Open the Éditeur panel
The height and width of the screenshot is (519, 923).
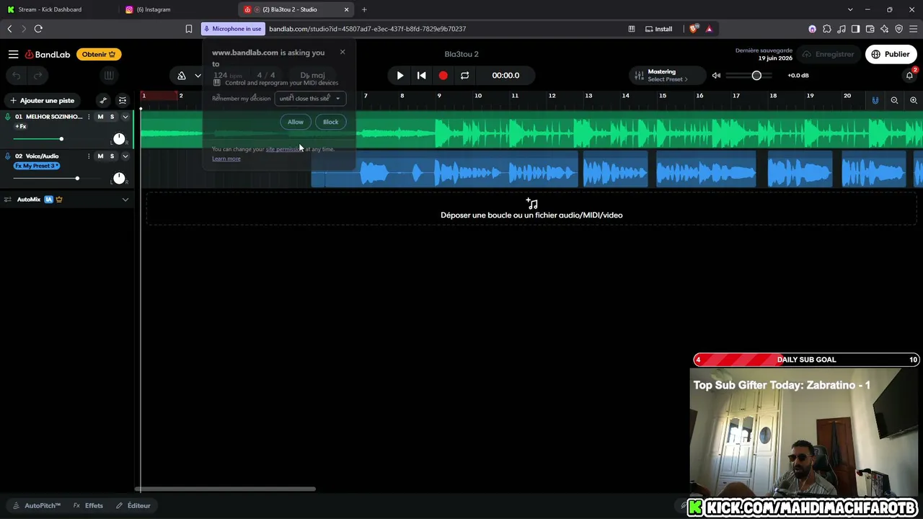133,505
